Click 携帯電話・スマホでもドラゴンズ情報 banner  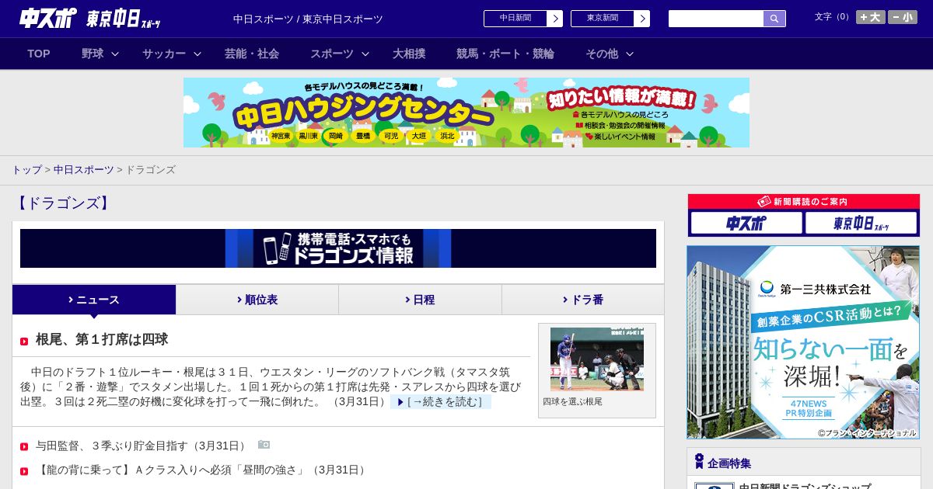pyautogui.click(x=338, y=248)
